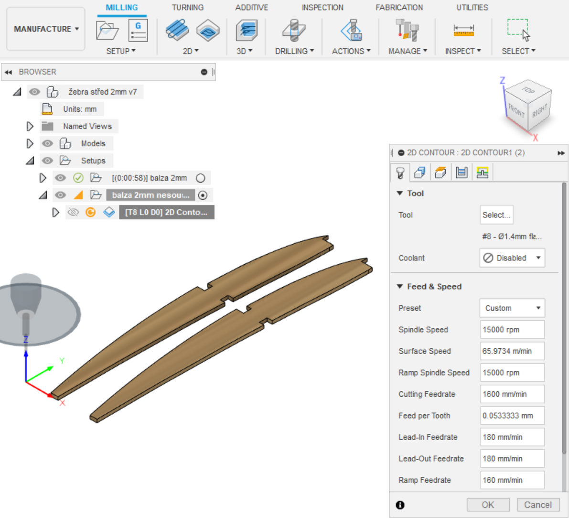Click the NC Program G-code icon

(x=138, y=31)
